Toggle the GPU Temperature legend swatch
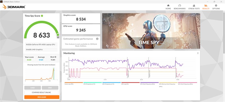This screenshot has height=102, width=225. tap(112, 83)
